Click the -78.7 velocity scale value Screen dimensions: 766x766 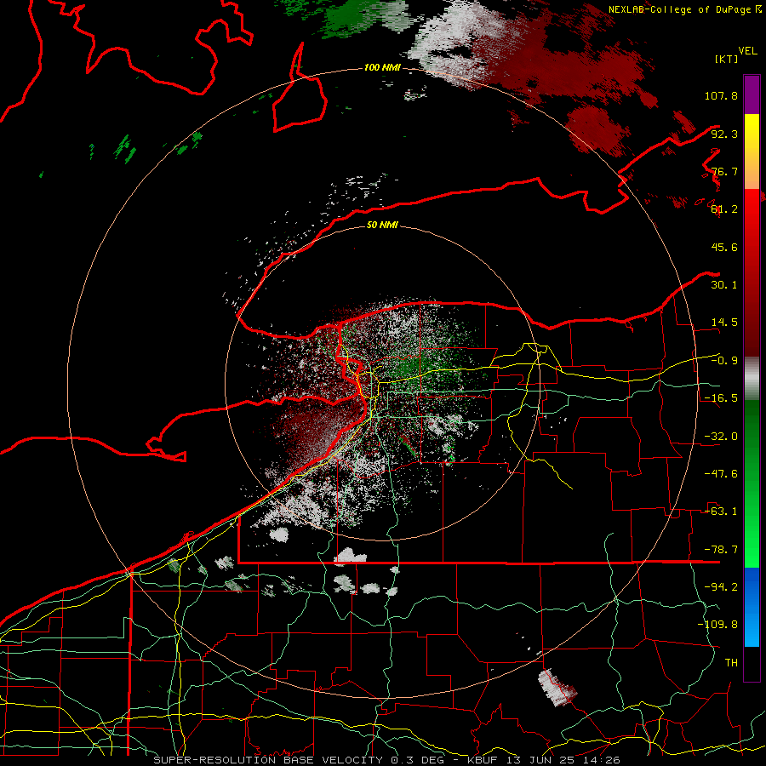point(721,550)
